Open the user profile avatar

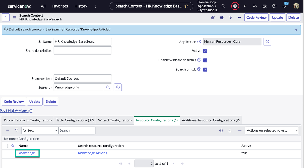click(x=296, y=6)
